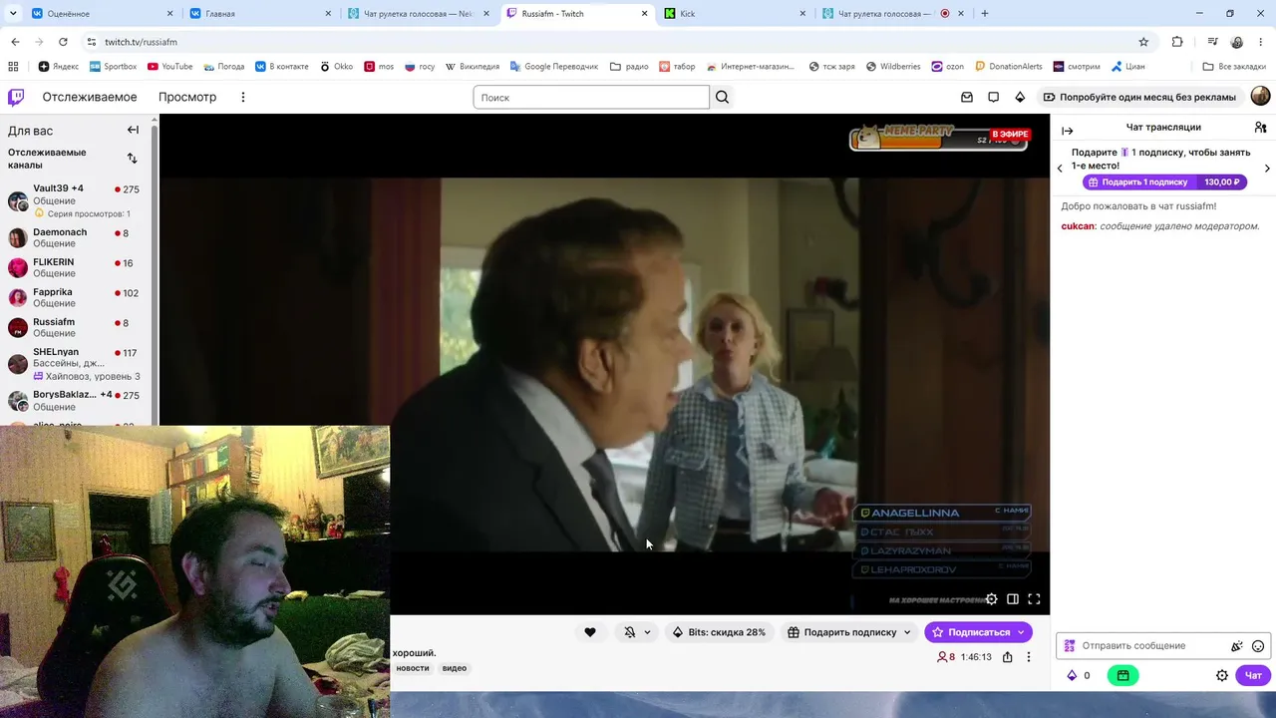Switch the player to theater mode
The image size is (1276, 718).
(x=1013, y=599)
